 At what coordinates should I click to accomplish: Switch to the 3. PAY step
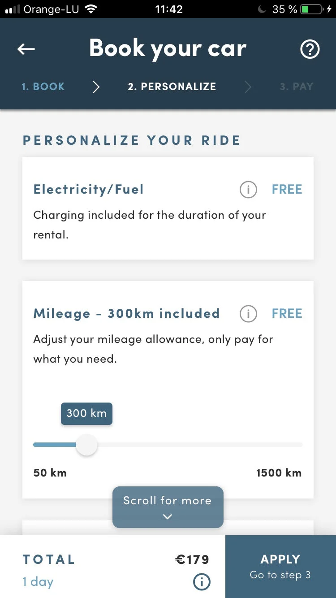coord(296,87)
